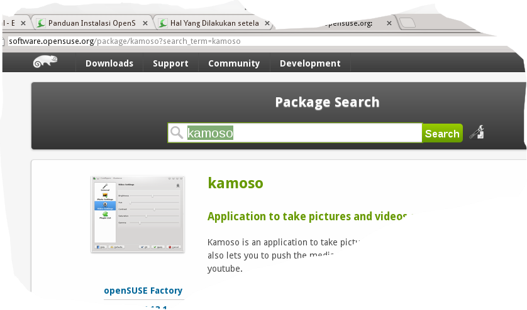Screen dimensions: 527x310
Task: Open the Development menu
Action: [310, 63]
